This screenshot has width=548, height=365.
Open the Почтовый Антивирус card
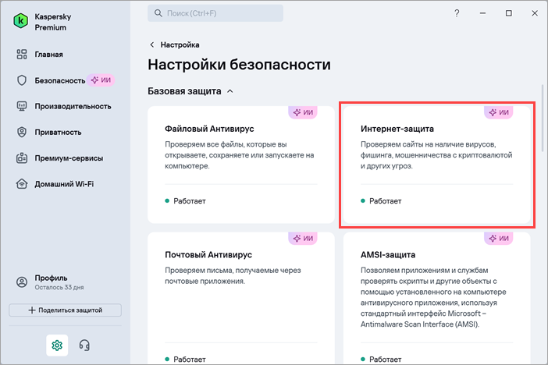point(240,298)
